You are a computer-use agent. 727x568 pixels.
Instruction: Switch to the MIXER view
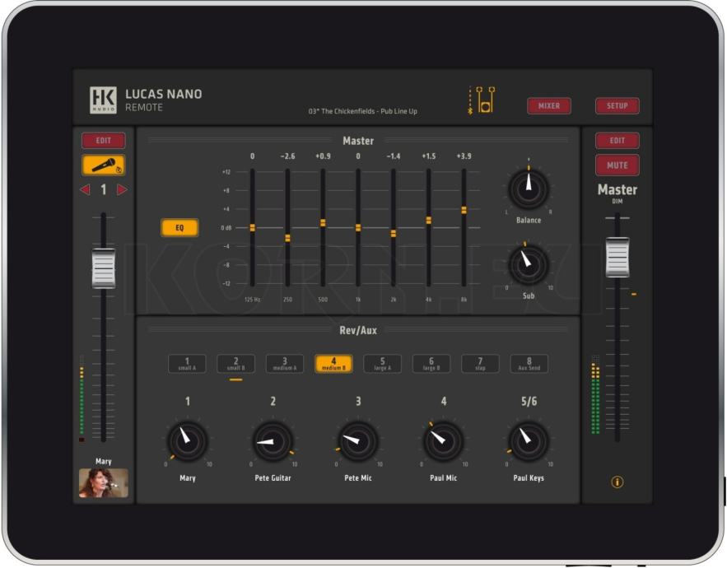click(x=548, y=106)
